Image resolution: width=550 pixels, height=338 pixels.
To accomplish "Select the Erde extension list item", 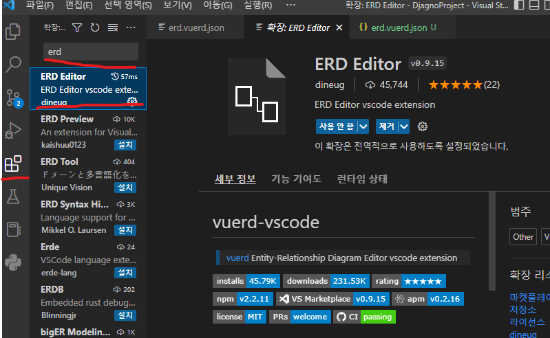I will tap(88, 259).
